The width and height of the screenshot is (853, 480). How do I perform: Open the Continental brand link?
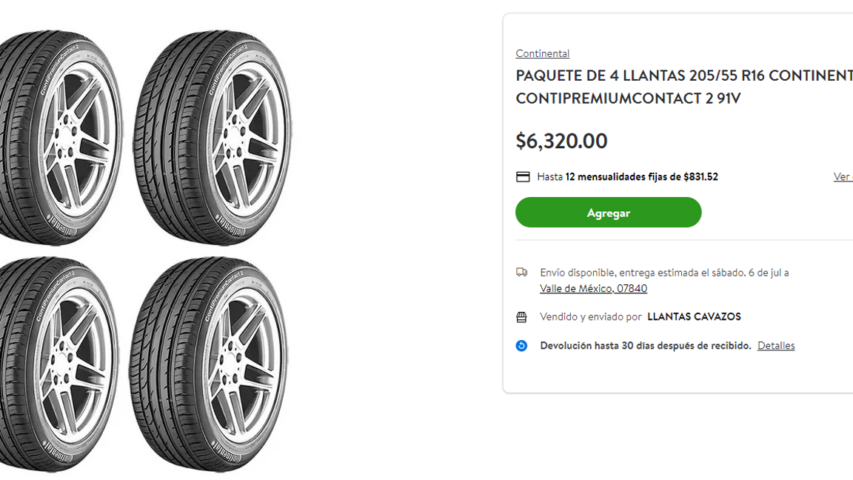pos(543,53)
